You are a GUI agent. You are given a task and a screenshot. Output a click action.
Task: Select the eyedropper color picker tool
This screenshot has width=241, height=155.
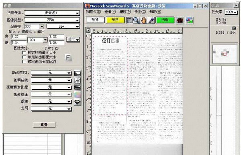pyautogui.click(x=151, y=20)
